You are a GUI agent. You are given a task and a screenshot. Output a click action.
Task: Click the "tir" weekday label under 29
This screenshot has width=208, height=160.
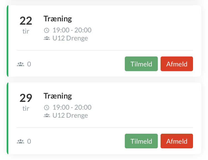coord(26,108)
